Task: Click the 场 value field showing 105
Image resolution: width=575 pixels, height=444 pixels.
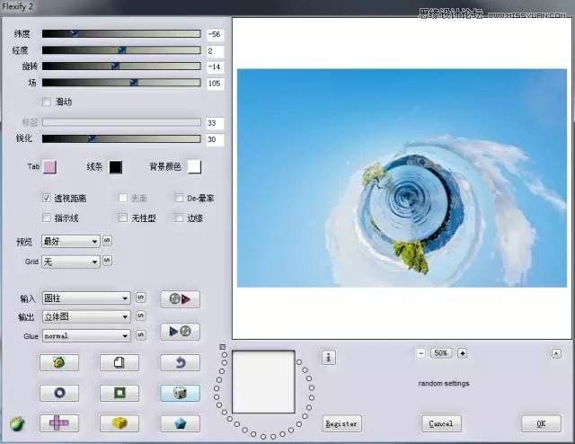Action: pos(215,84)
